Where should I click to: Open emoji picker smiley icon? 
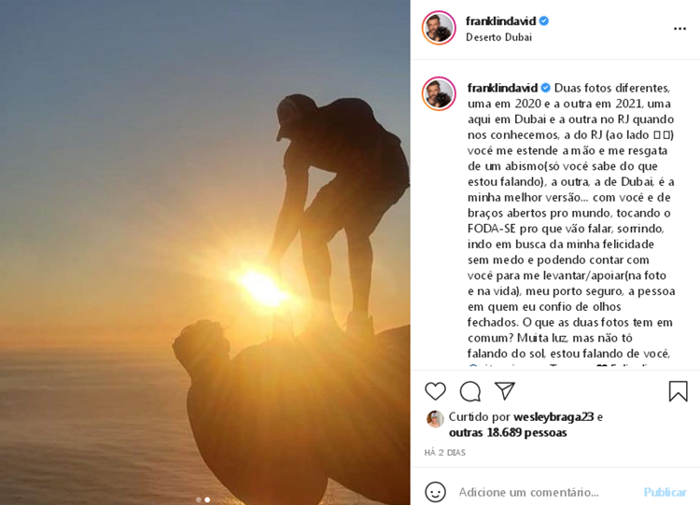[435, 492]
